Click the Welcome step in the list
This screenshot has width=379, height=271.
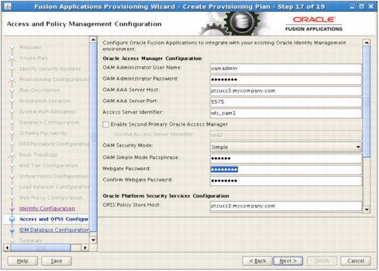pyautogui.click(x=30, y=47)
